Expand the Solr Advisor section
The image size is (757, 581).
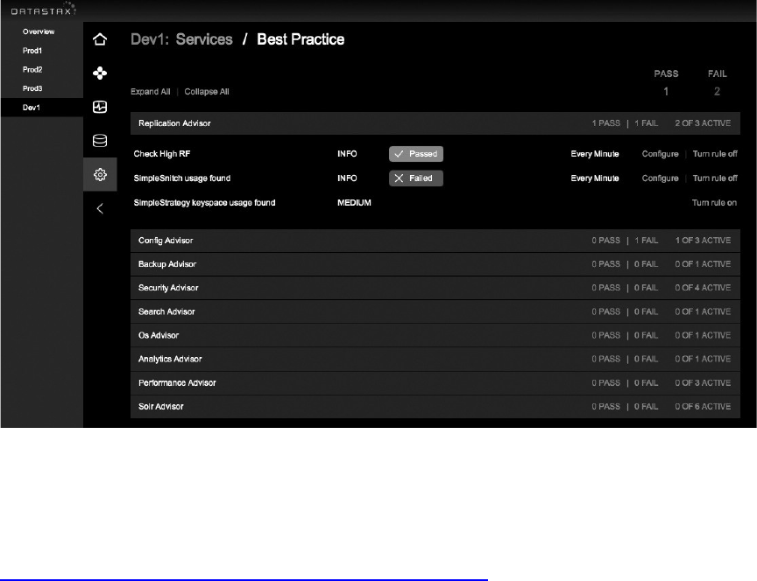click(x=435, y=407)
